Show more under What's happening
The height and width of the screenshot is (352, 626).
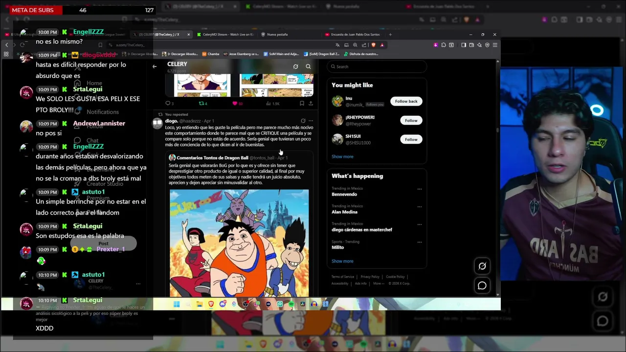point(342,261)
